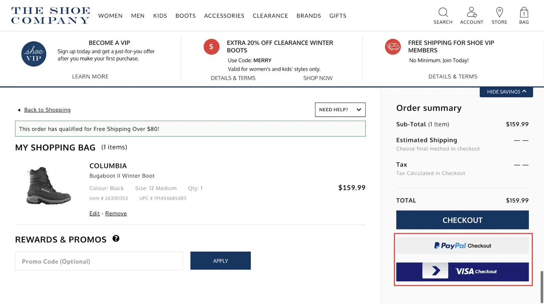Click the blue Checkout button

pyautogui.click(x=462, y=220)
